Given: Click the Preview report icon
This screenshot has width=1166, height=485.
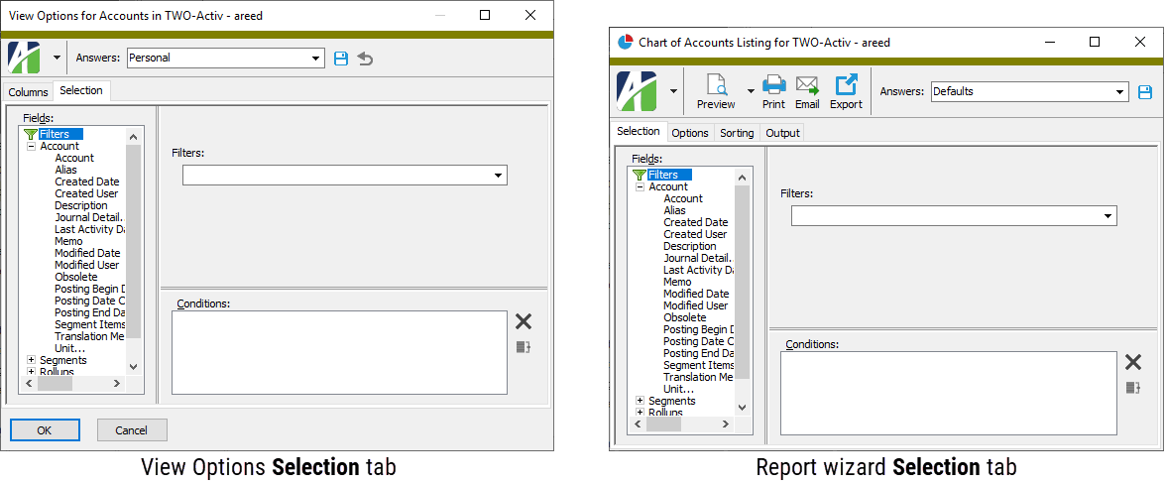Looking at the screenshot, I should click(x=716, y=86).
